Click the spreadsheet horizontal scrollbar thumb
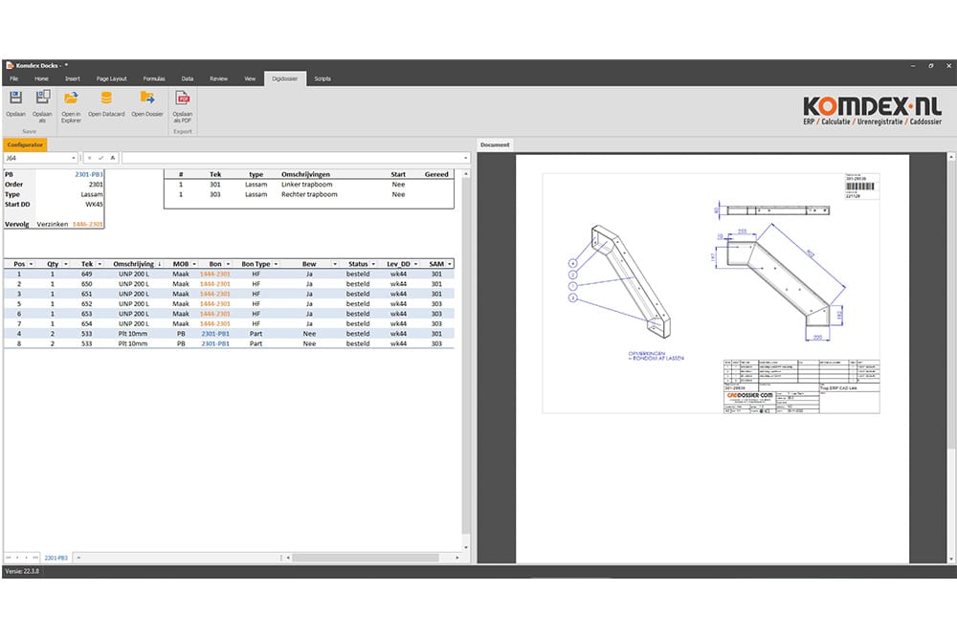The image size is (957, 638). click(x=365, y=558)
